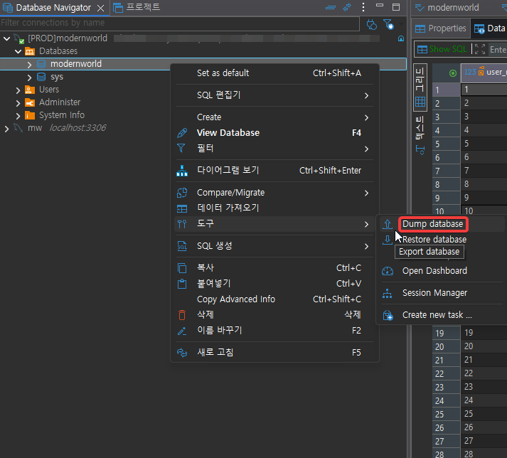Screen dimensions: 507x458
Task: Choose Set as default in context menu
Action: (223, 73)
